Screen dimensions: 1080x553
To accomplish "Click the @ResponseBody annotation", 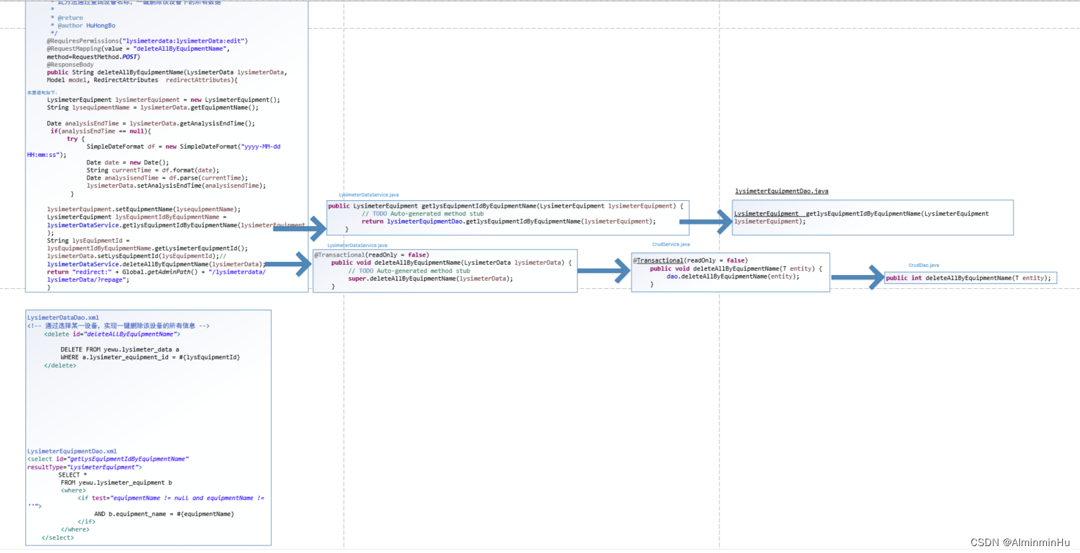I will click(x=70, y=65).
